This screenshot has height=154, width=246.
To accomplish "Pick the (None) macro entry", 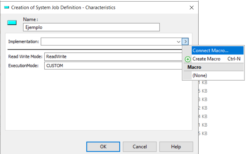I will (213, 76).
